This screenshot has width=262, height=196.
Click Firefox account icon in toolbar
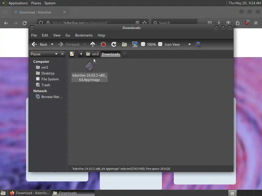(x=228, y=23)
